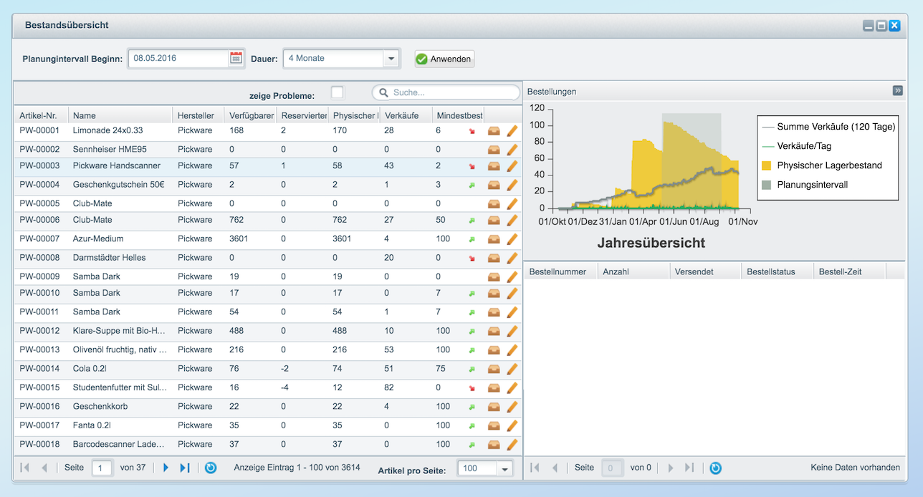This screenshot has height=497, width=923.
Task: Jump to last page of articles
Action: click(185, 468)
